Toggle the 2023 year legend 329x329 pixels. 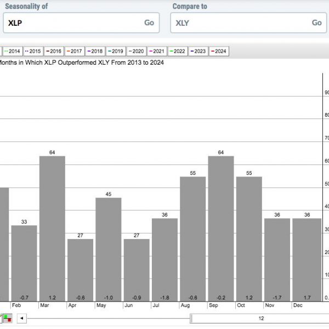[x=198, y=51]
